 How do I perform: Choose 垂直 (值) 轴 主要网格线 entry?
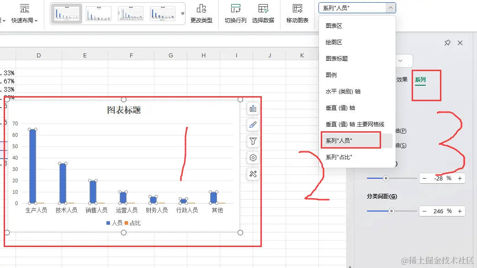click(x=355, y=124)
